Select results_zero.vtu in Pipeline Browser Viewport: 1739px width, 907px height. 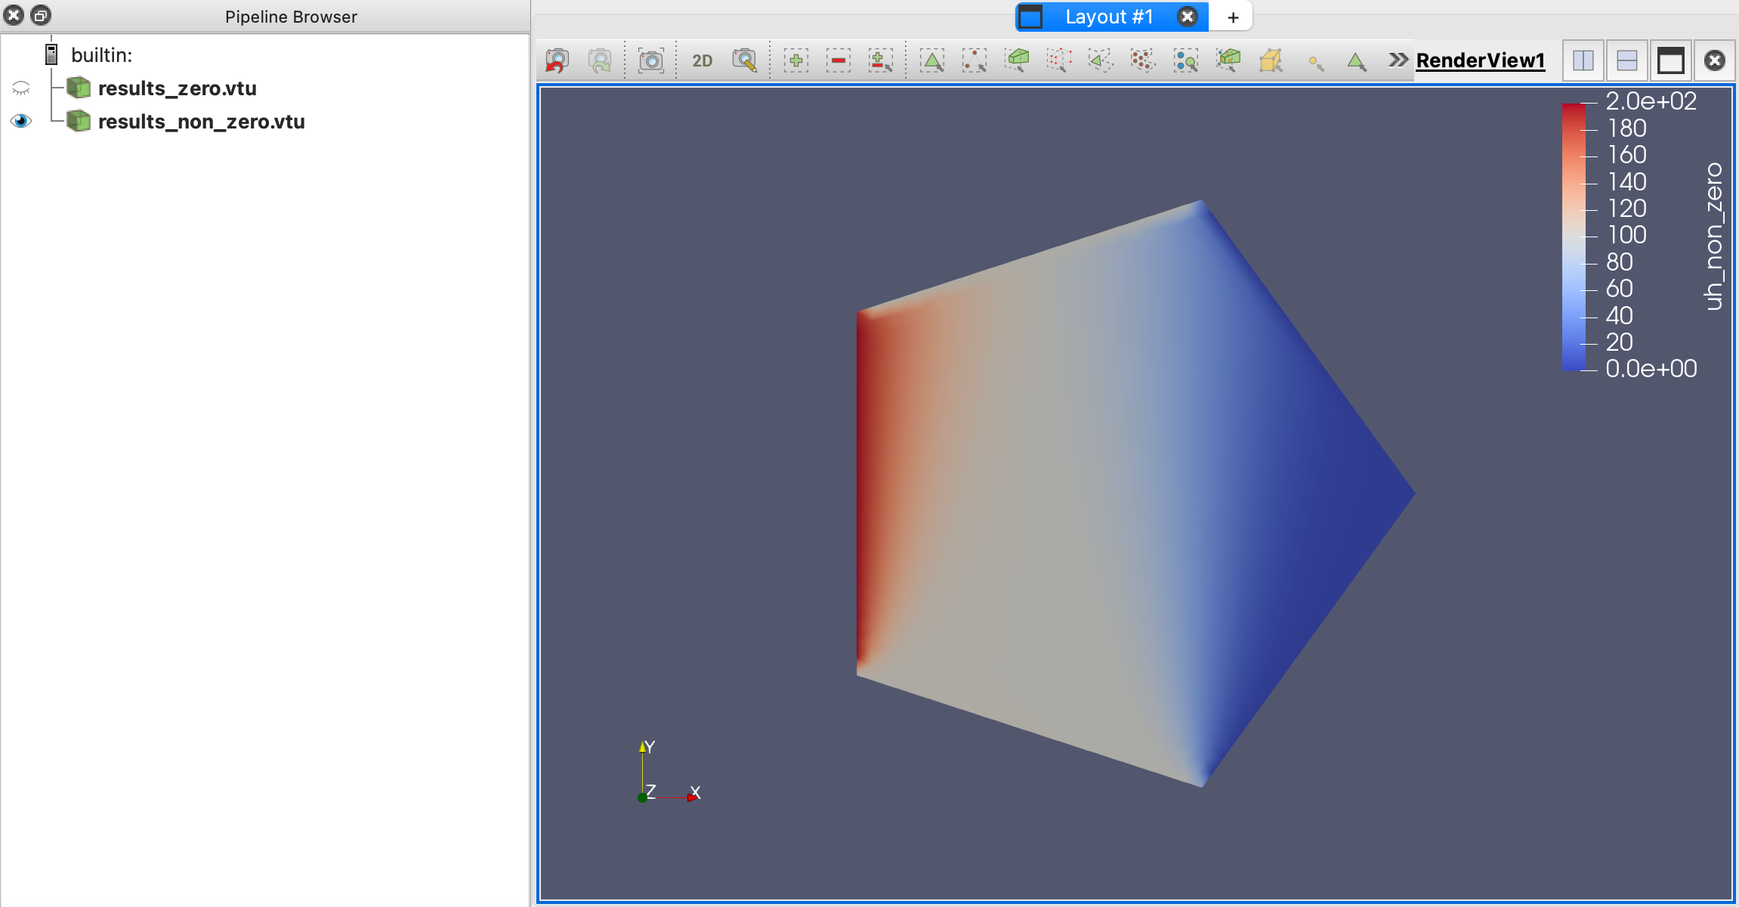click(178, 88)
